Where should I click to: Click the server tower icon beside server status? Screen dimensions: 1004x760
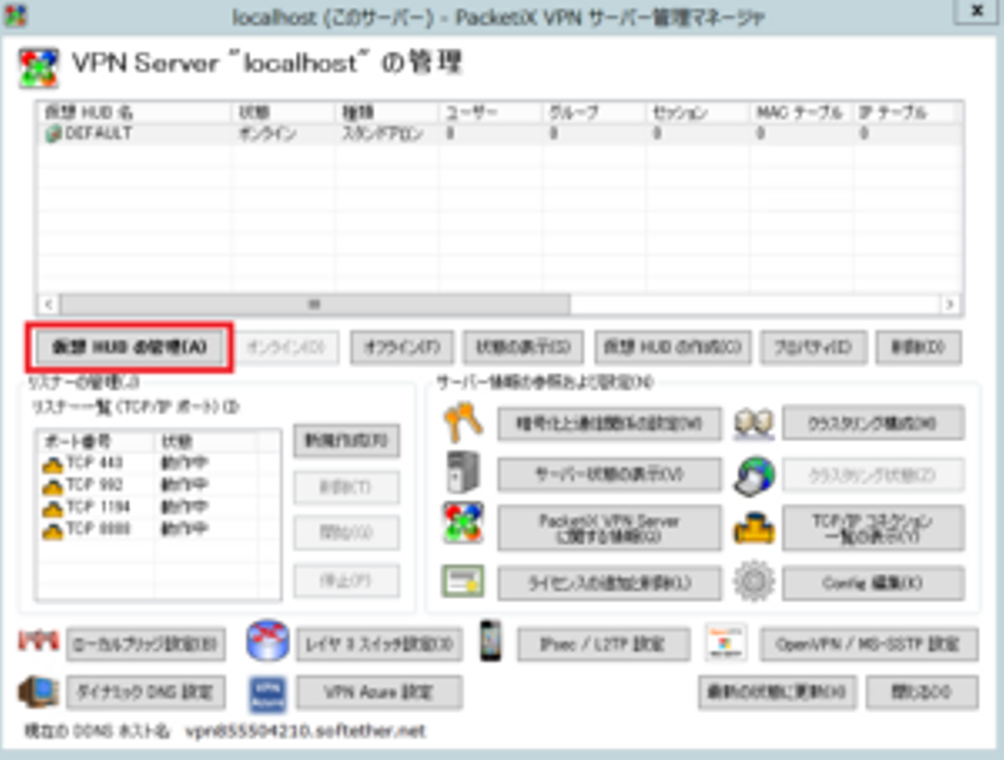(x=463, y=472)
